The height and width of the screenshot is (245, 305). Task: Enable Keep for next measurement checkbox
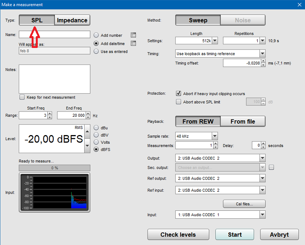(22, 97)
